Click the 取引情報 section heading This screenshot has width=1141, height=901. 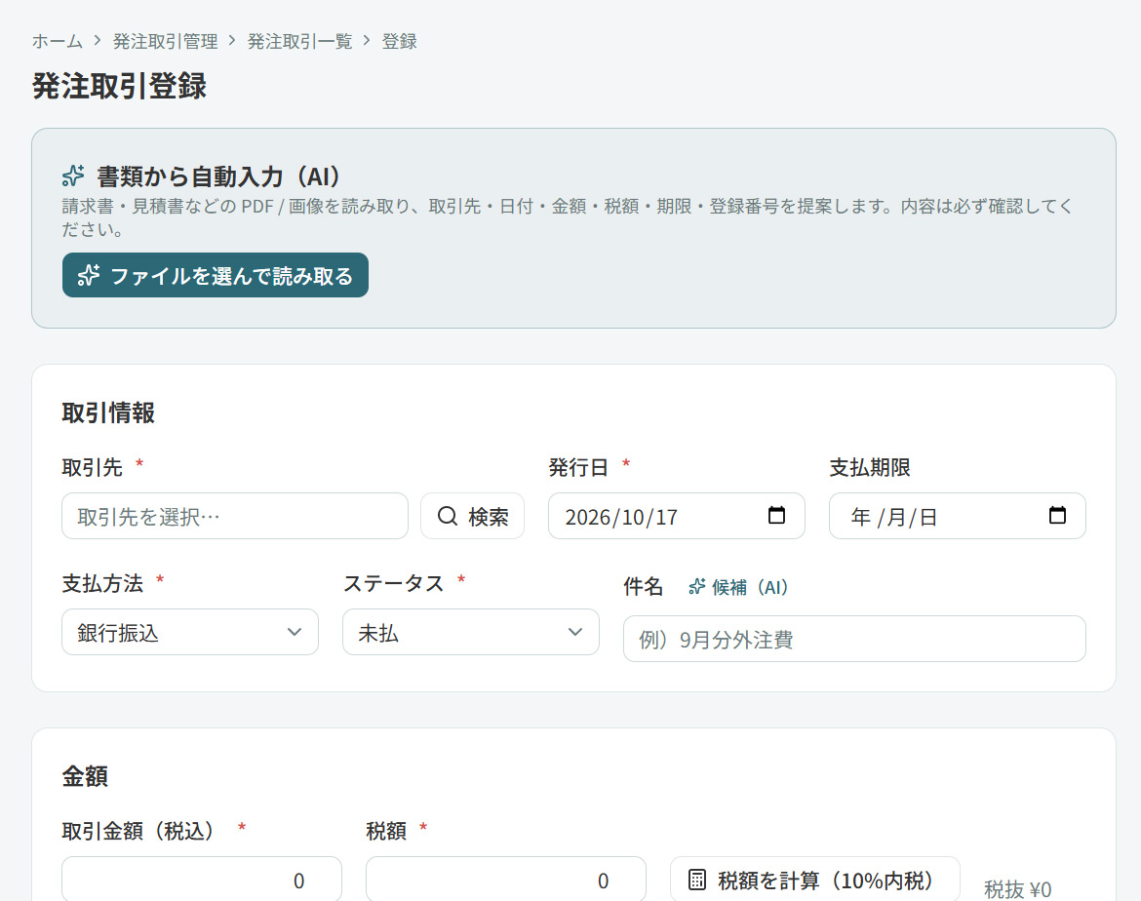coord(108,412)
